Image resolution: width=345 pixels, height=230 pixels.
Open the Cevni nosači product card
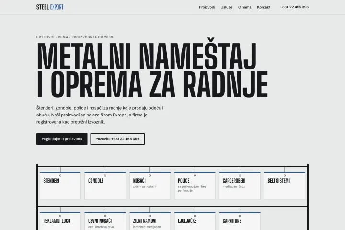(105, 221)
